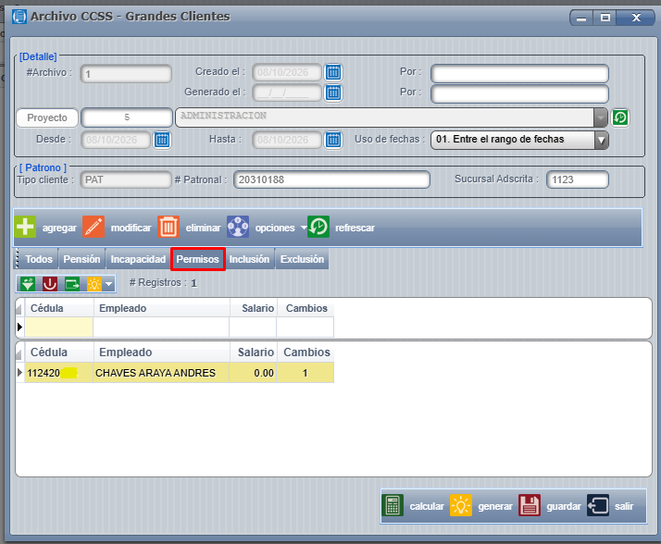The width and height of the screenshot is (661, 544).
Task: Open the opciones icon menu
Action: pyautogui.click(x=238, y=227)
